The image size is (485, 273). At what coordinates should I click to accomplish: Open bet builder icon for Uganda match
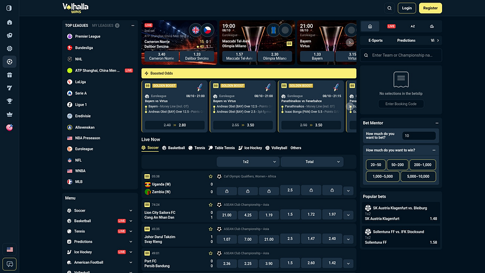pyautogui.click(x=147, y=177)
